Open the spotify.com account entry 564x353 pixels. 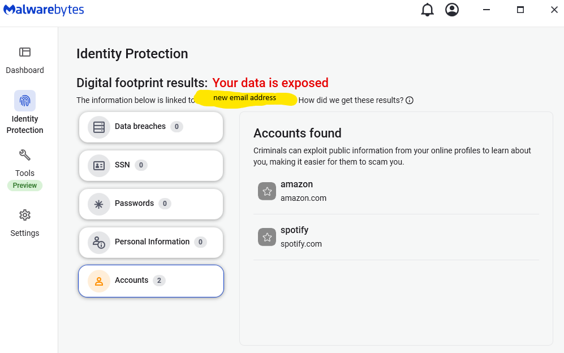point(396,237)
